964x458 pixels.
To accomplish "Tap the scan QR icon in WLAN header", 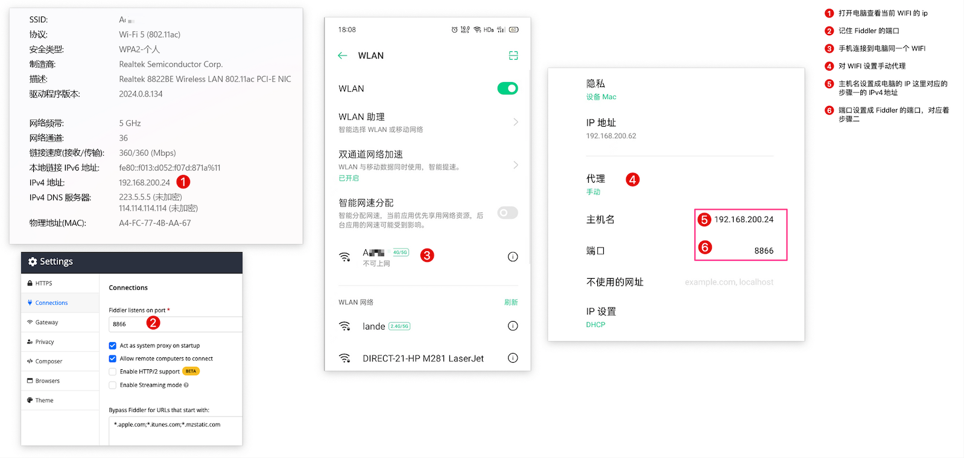I will (513, 56).
